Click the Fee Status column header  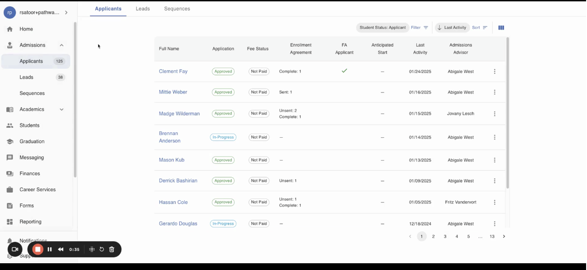point(258,49)
